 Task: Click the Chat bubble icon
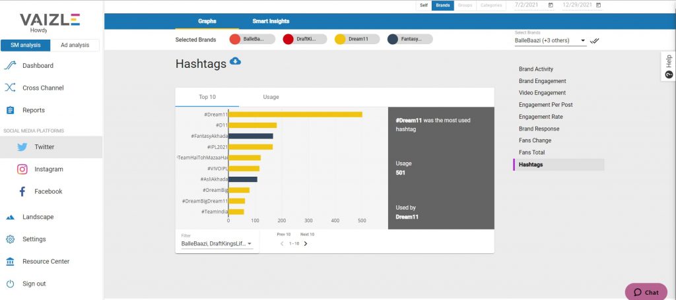click(638, 292)
